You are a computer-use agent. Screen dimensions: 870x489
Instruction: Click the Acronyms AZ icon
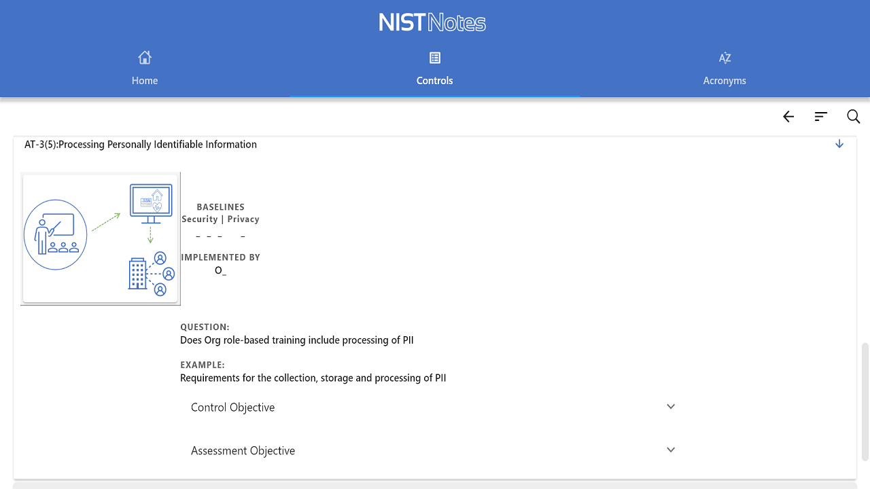[725, 58]
